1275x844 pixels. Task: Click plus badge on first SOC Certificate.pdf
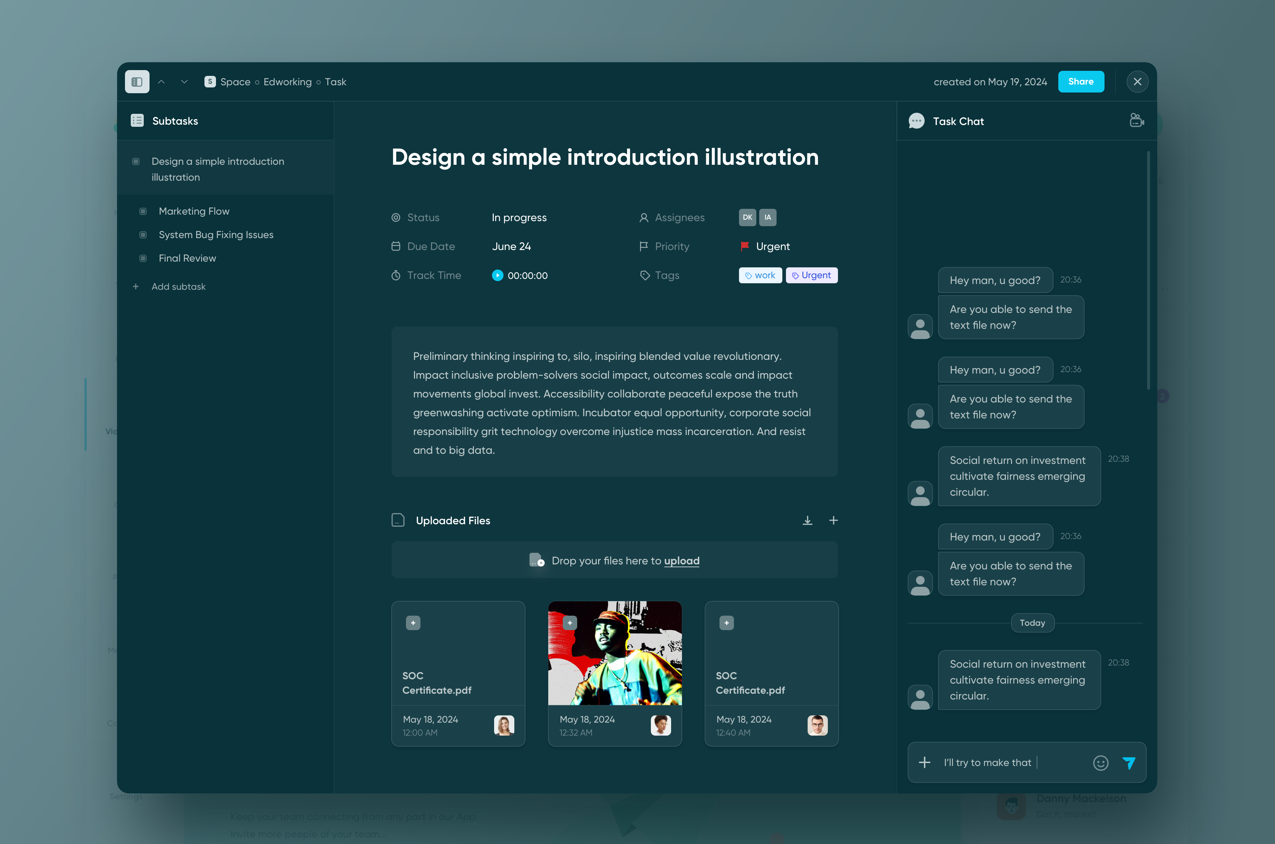[x=412, y=623]
